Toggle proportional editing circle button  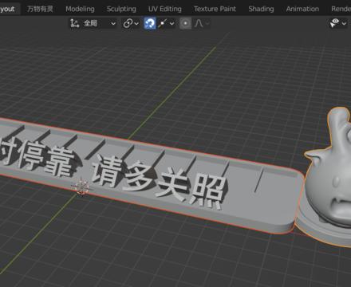coord(186,23)
